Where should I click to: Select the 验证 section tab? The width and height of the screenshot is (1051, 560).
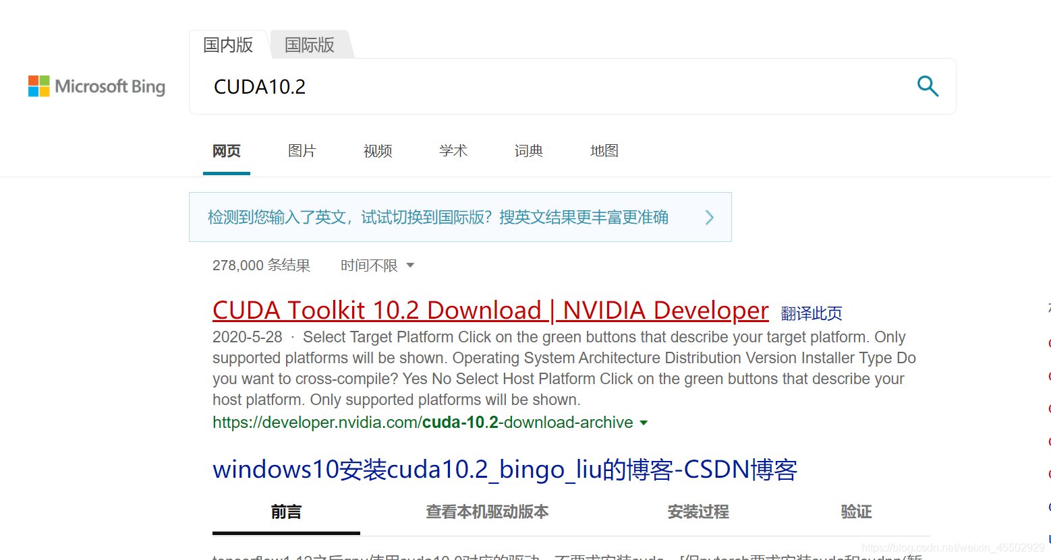click(x=856, y=512)
